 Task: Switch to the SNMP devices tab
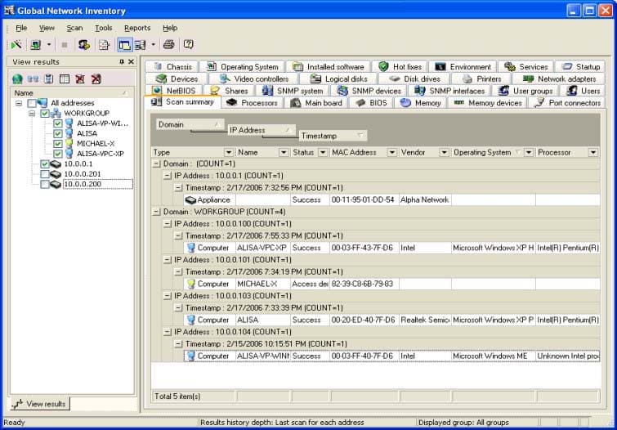(x=369, y=91)
